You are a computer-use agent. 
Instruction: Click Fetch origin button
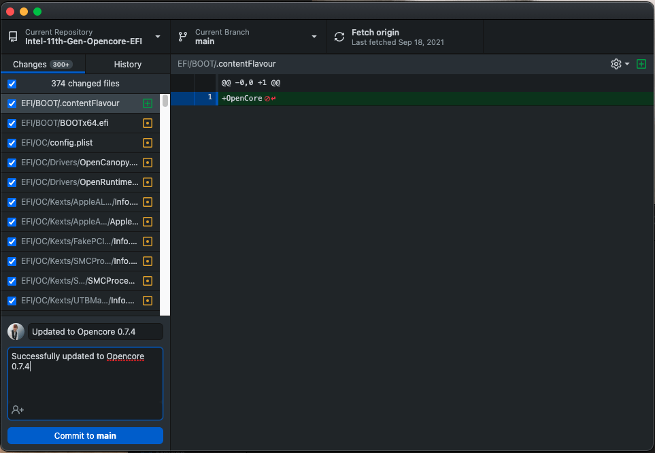point(405,37)
